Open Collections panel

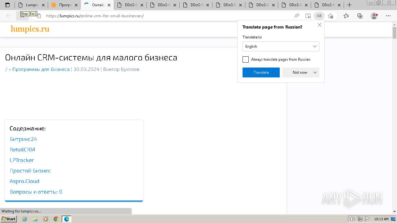tap(360, 16)
